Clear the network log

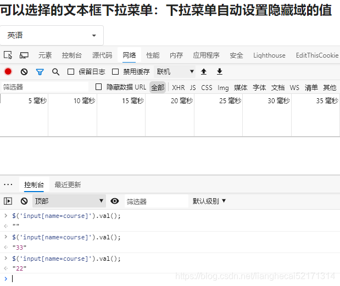(x=24, y=72)
